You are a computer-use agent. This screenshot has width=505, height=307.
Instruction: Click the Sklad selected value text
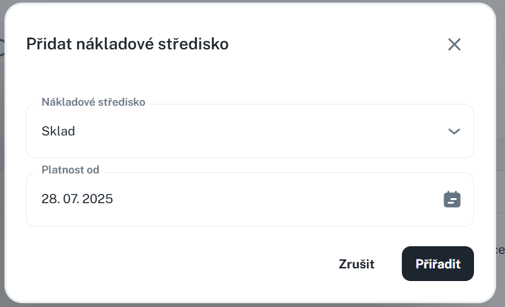[x=58, y=132]
